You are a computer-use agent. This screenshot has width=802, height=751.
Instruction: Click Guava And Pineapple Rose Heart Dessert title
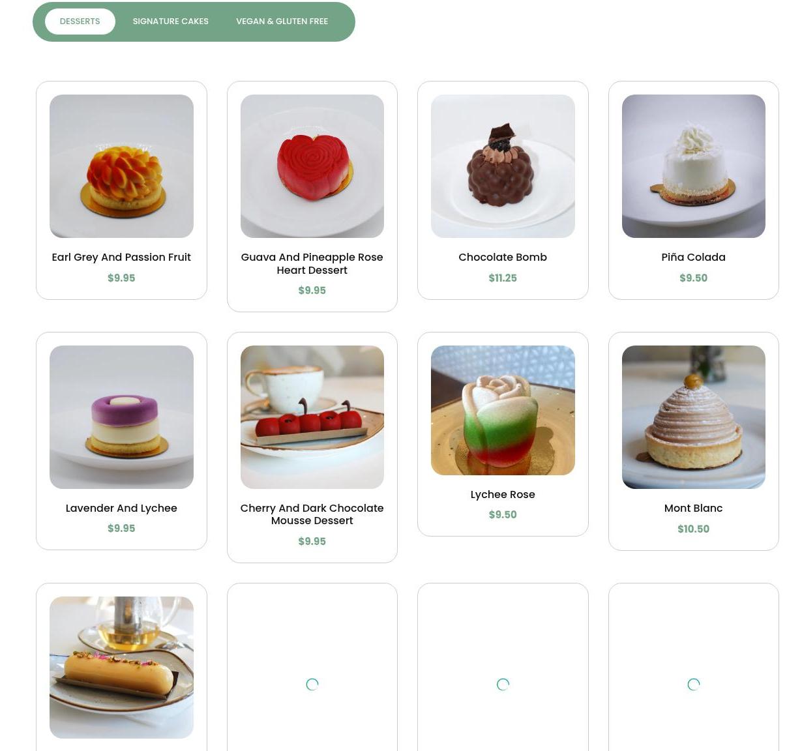(312, 263)
